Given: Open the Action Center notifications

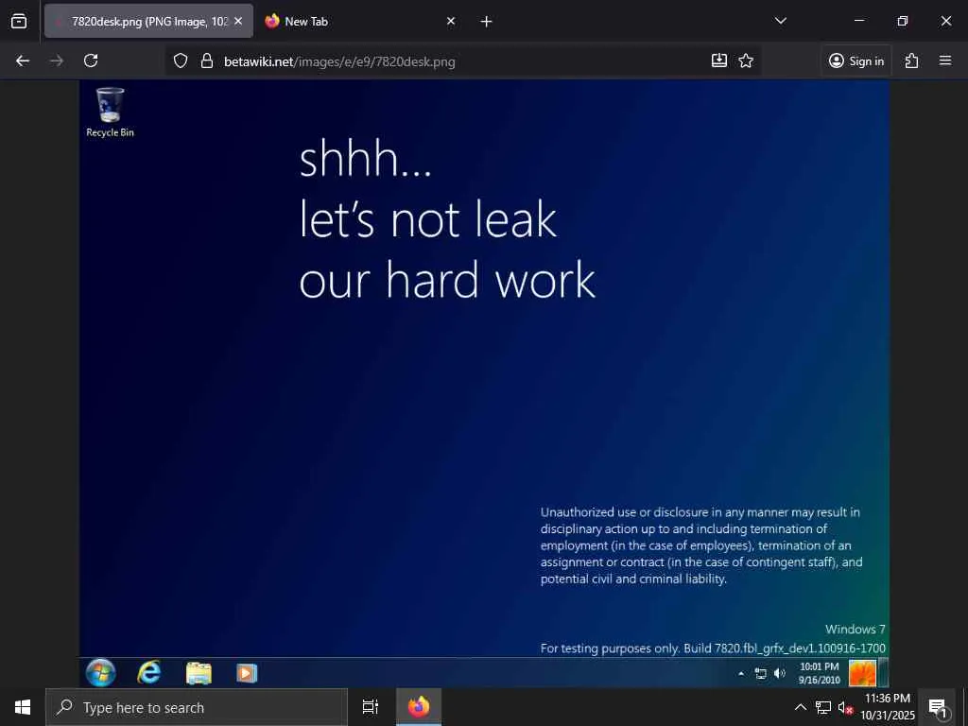Looking at the screenshot, I should (938, 707).
